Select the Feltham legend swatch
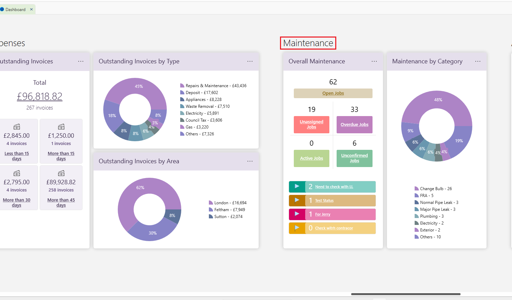This screenshot has width=512, height=300. (211, 210)
